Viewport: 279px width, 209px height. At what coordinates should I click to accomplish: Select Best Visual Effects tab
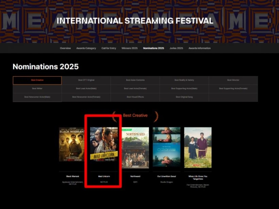135,97
